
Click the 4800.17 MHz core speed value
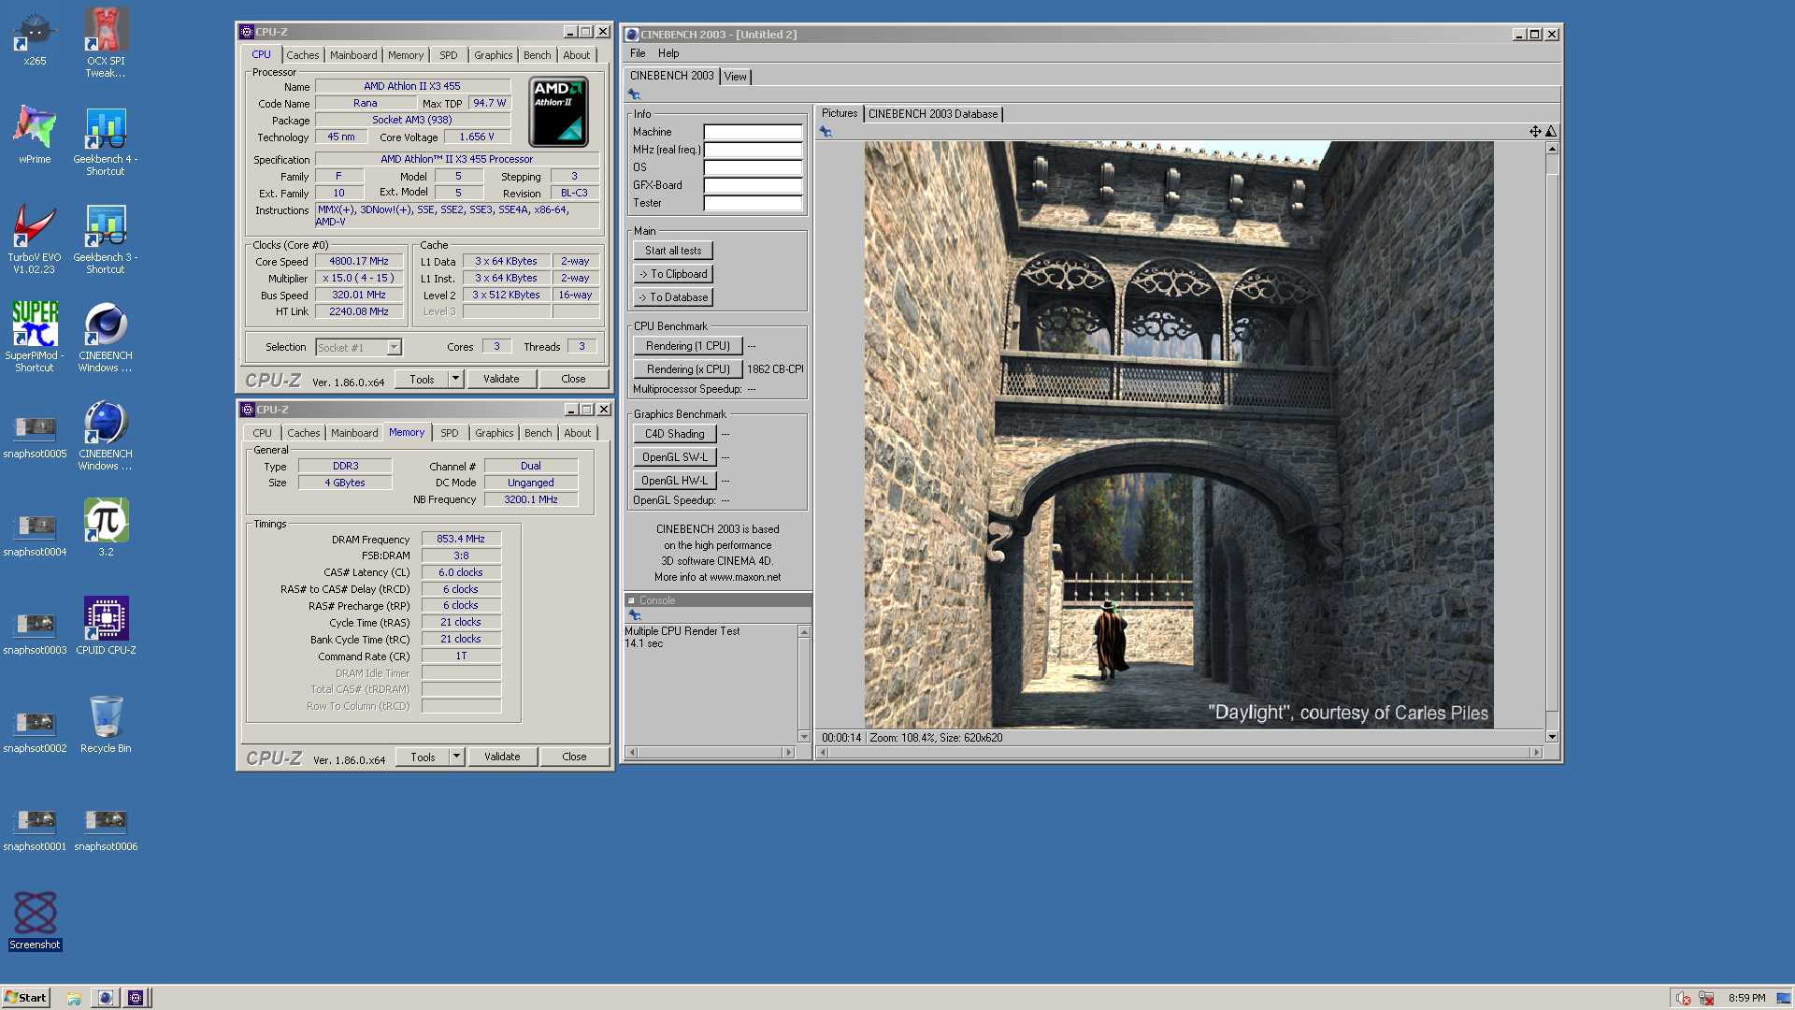(359, 262)
